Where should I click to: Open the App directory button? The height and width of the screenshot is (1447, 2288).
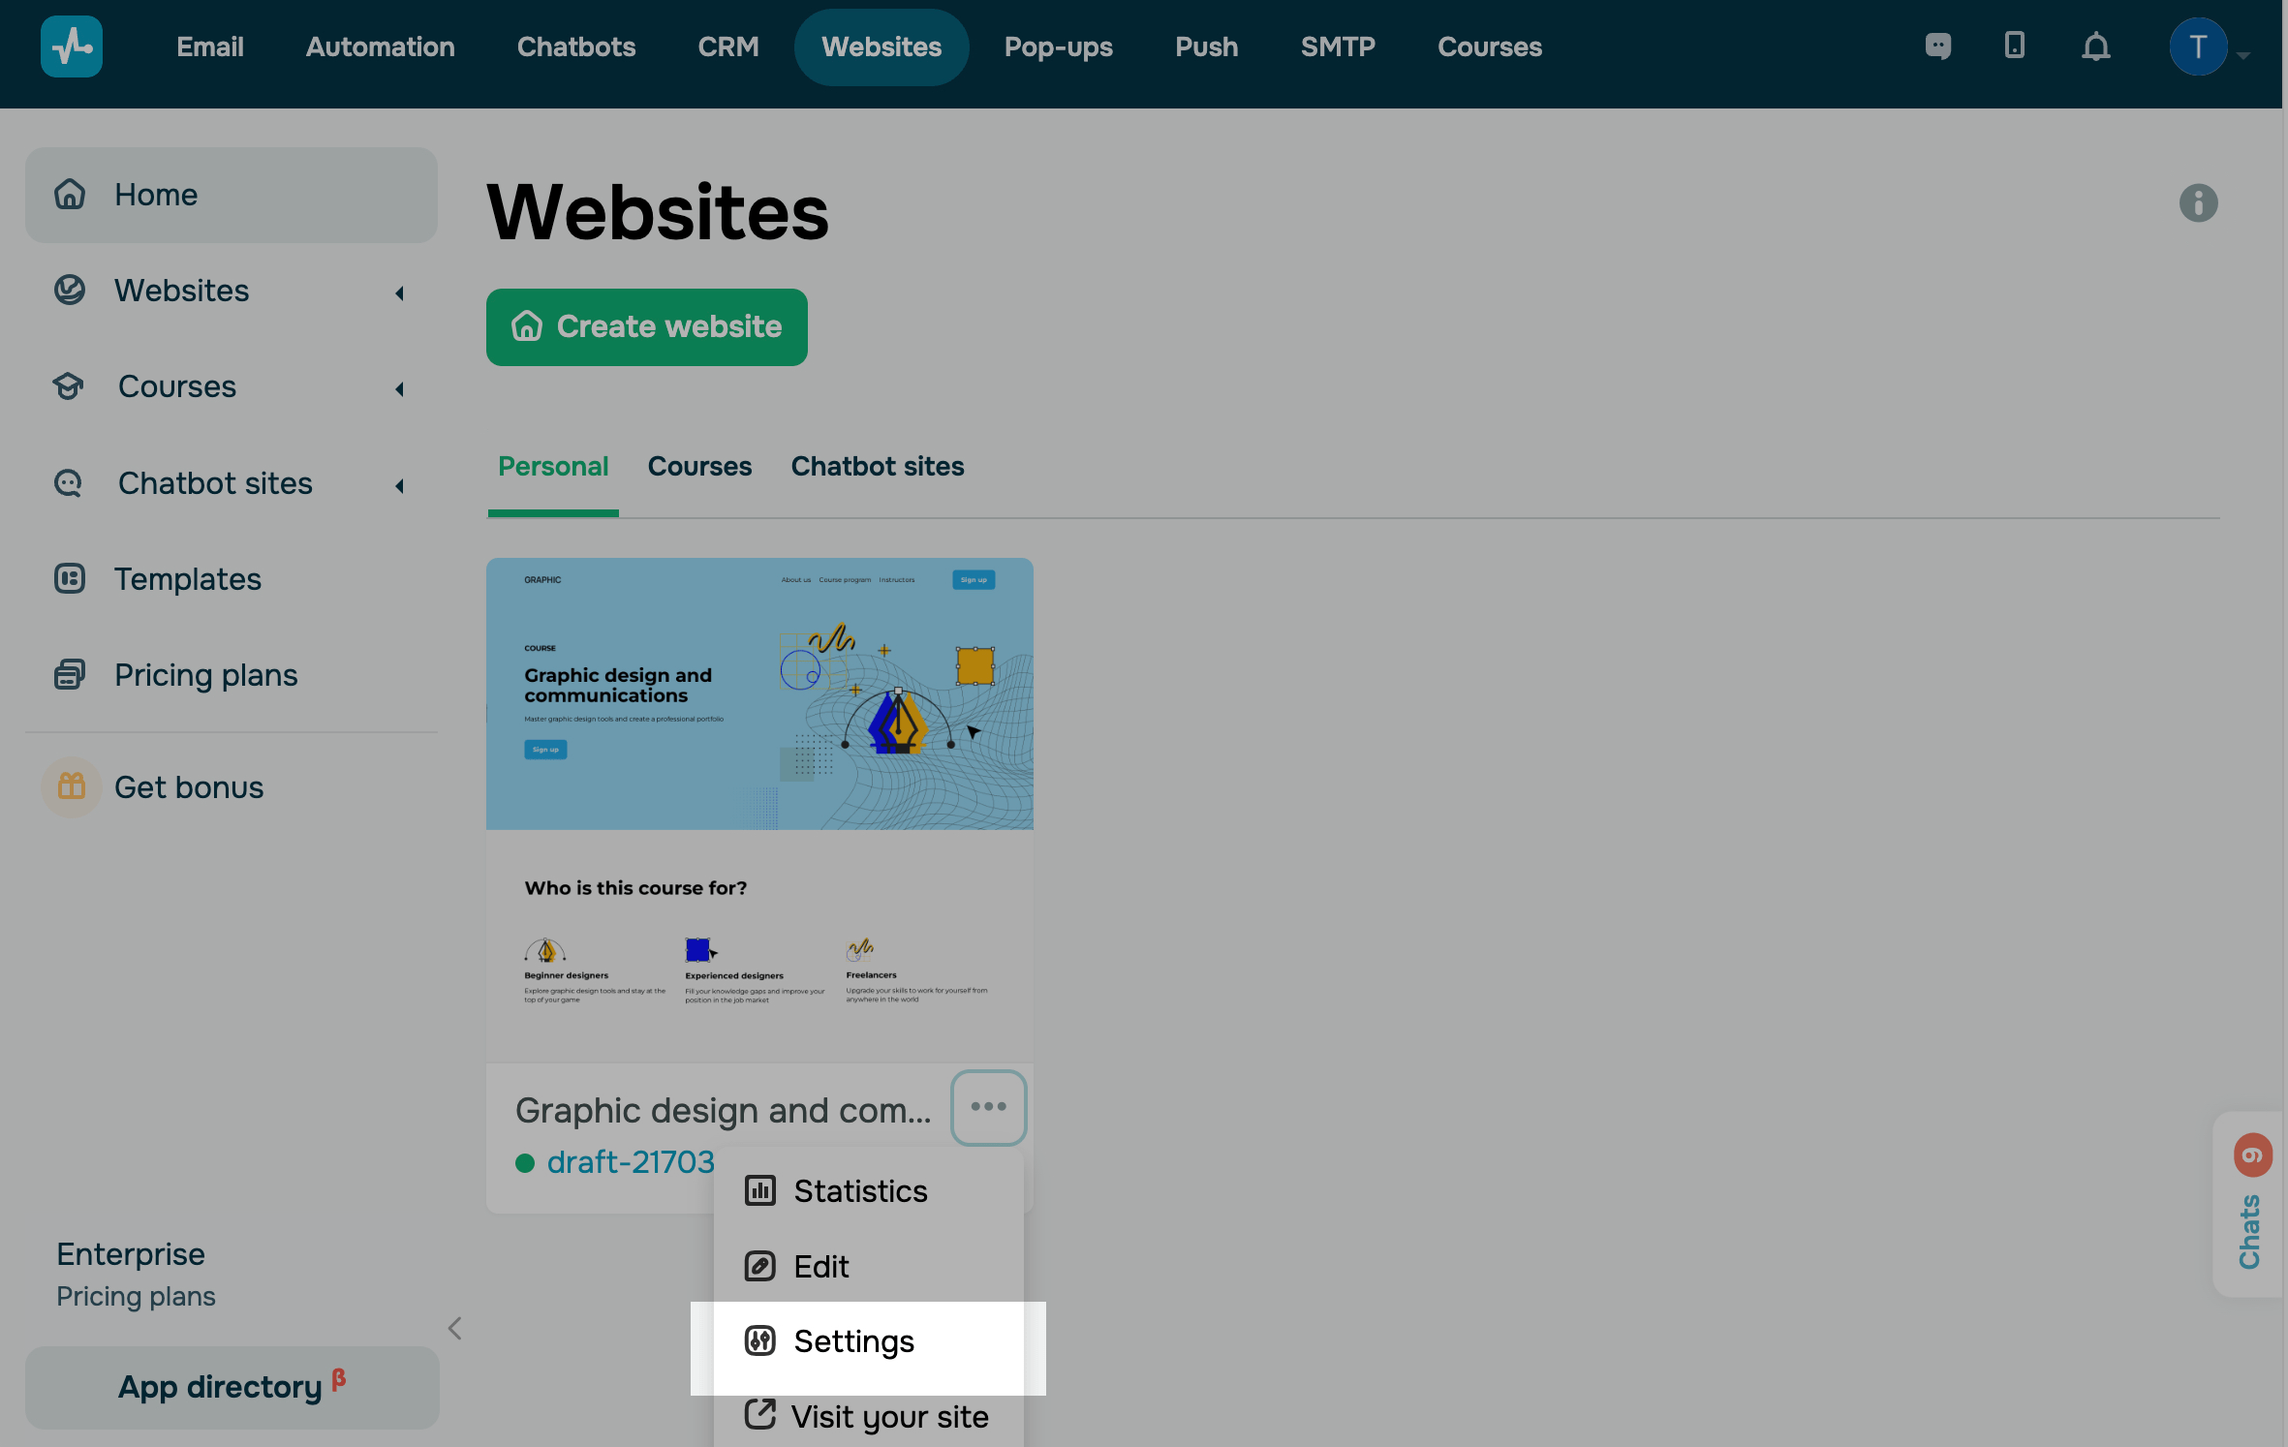tap(232, 1386)
